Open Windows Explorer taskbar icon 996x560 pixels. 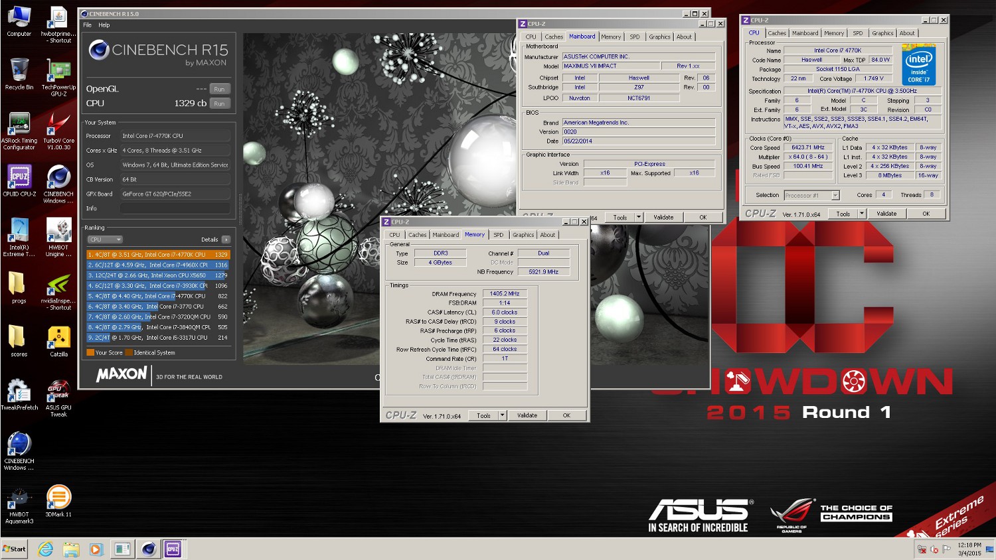[71, 549]
